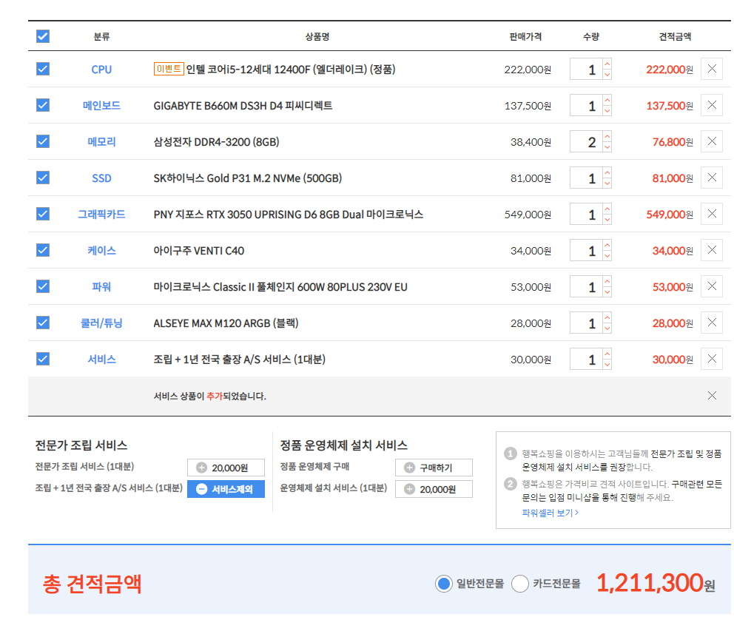Open the CPU category link

pos(101,70)
